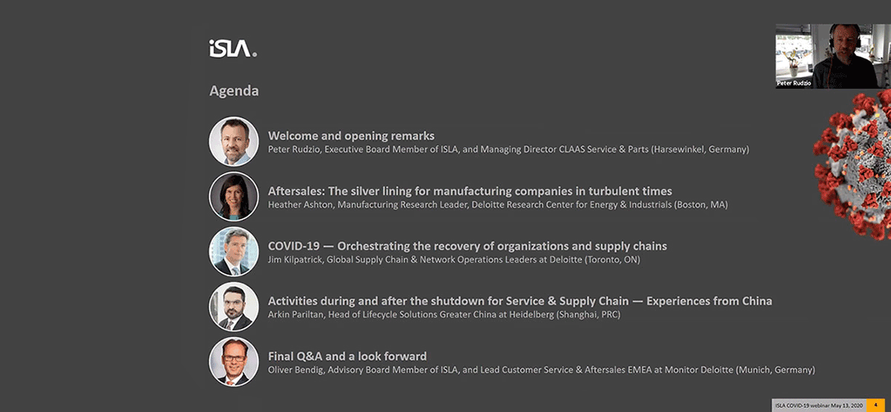Viewport: 891px width, 412px height.
Task: Click the Peter Rudzio name label on video
Action: (x=794, y=84)
